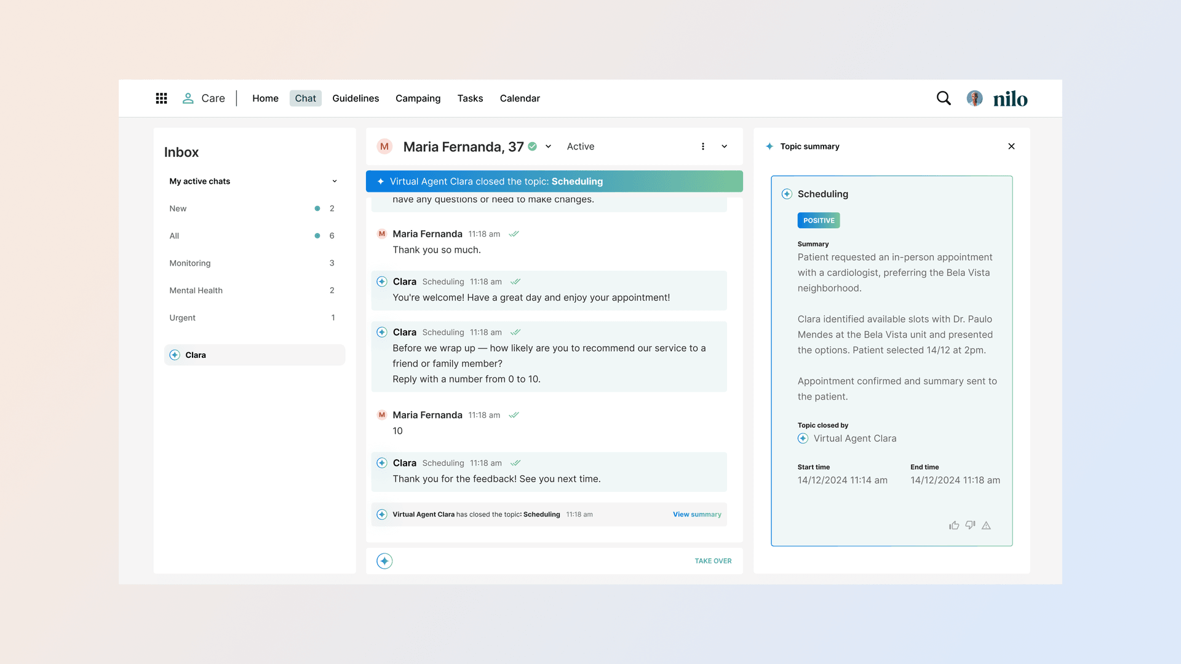The image size is (1181, 664).
Task: Click the TAKE OVER button
Action: [713, 561]
